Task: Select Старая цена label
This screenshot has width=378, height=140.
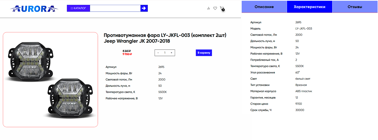Action: 259,104
